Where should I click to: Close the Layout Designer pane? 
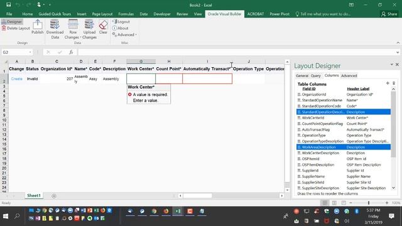click(x=397, y=65)
